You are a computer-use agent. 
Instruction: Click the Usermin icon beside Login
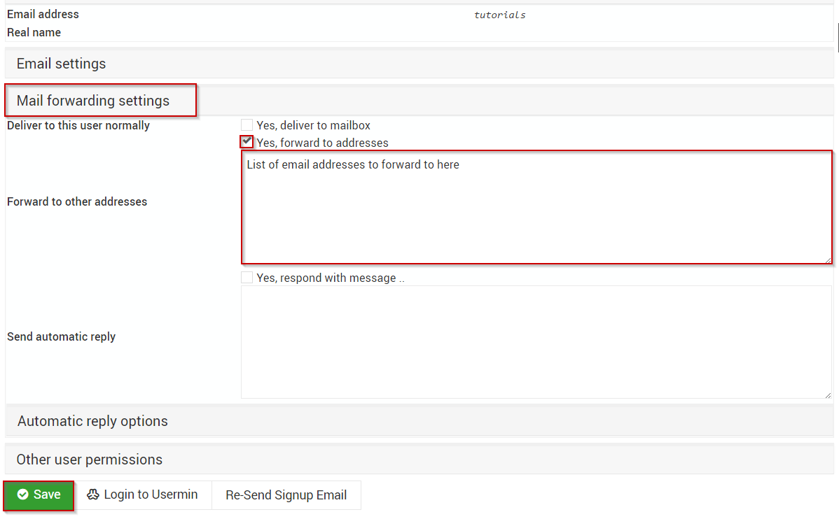pos(93,495)
